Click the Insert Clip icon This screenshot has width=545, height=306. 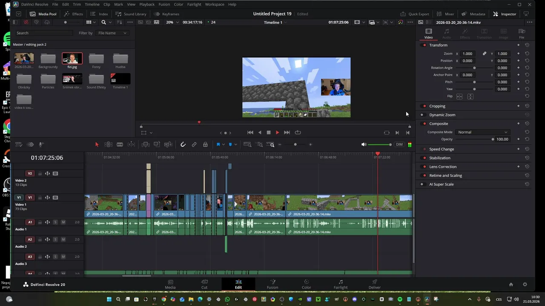(x=146, y=144)
